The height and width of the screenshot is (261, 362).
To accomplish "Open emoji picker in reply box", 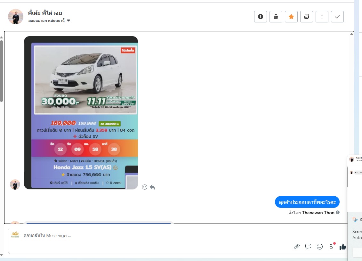I will point(319,247).
